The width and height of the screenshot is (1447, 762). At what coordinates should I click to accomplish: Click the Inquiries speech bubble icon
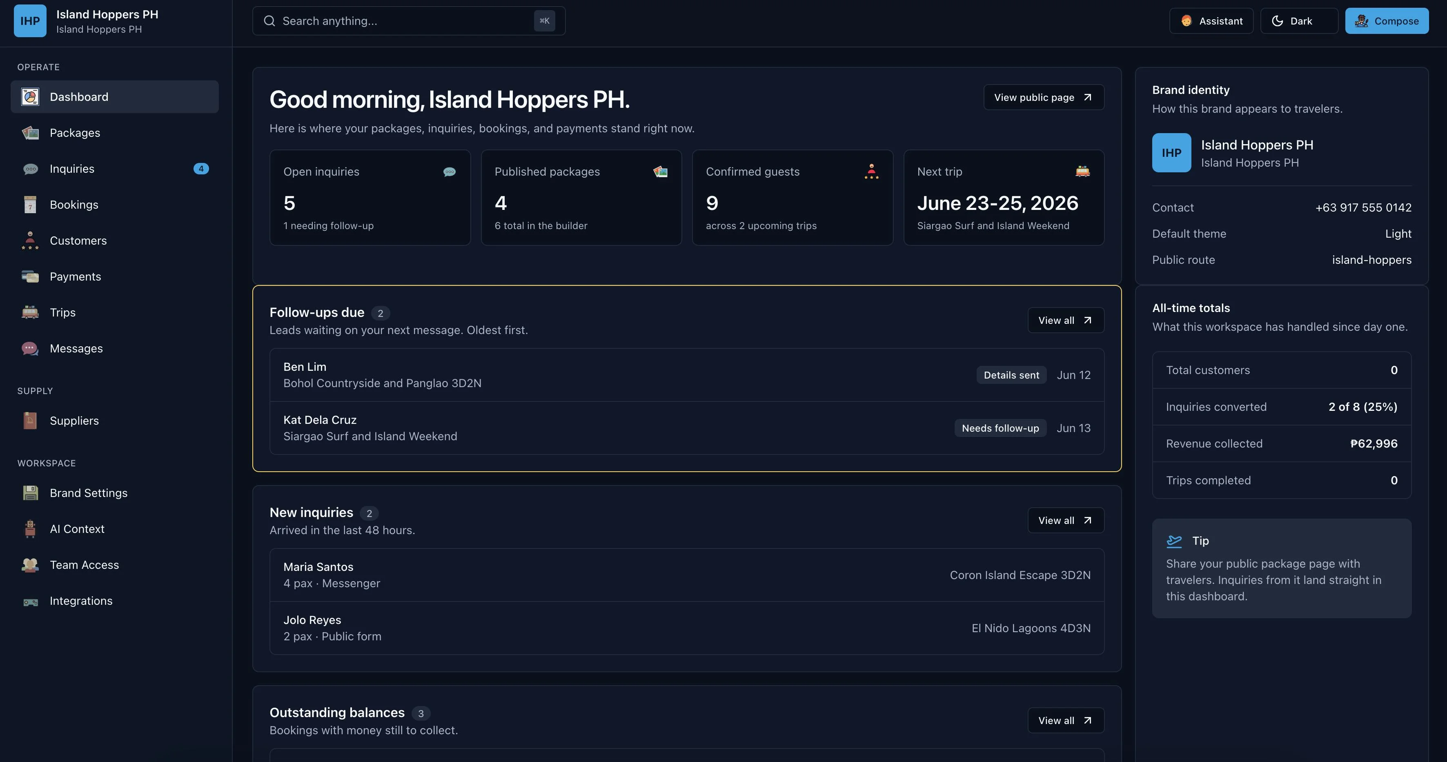click(x=30, y=169)
